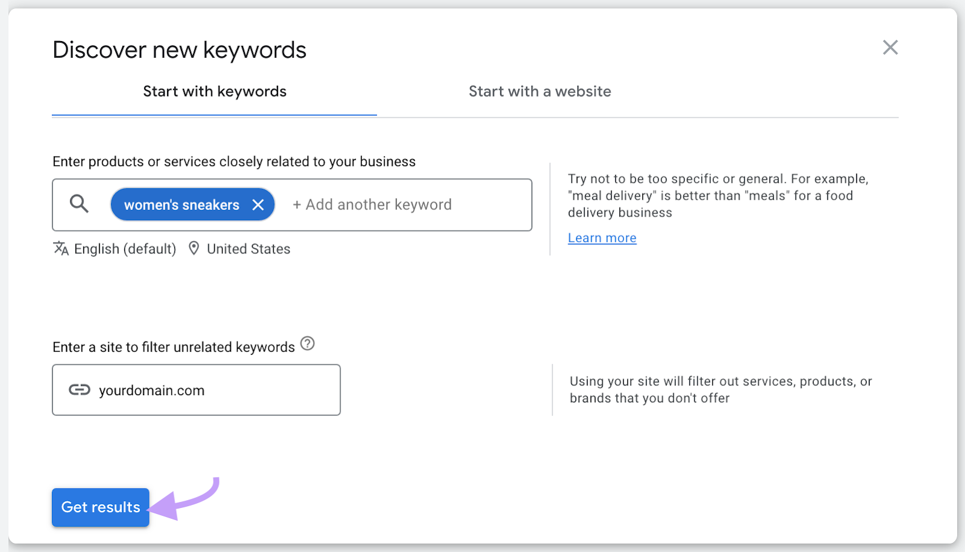Viewport: 965px width, 552px height.
Task: Click the 'Enter a site to filter unrelated keywords' label
Action: 173,346
